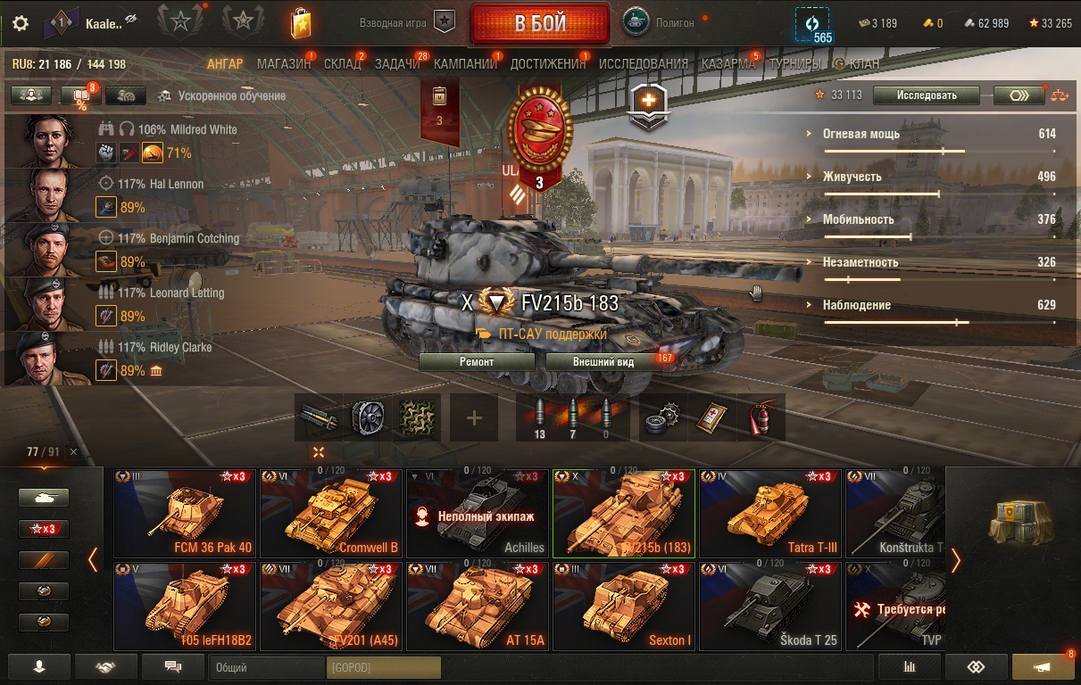Viewport: 1081px width, 685px height.
Task: Open the ИССЛЕДОВАНИЯ tab
Action: 644,64
